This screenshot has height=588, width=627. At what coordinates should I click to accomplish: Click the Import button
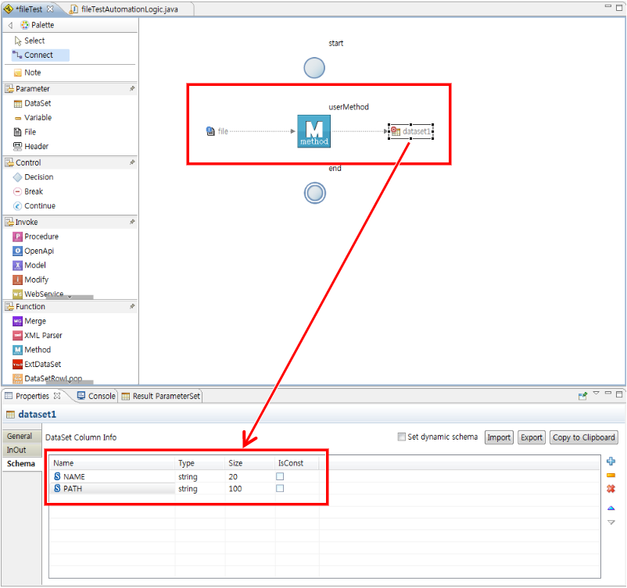(x=499, y=437)
